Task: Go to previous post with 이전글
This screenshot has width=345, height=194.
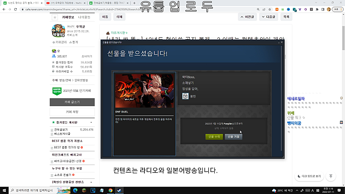Action: click(x=248, y=17)
